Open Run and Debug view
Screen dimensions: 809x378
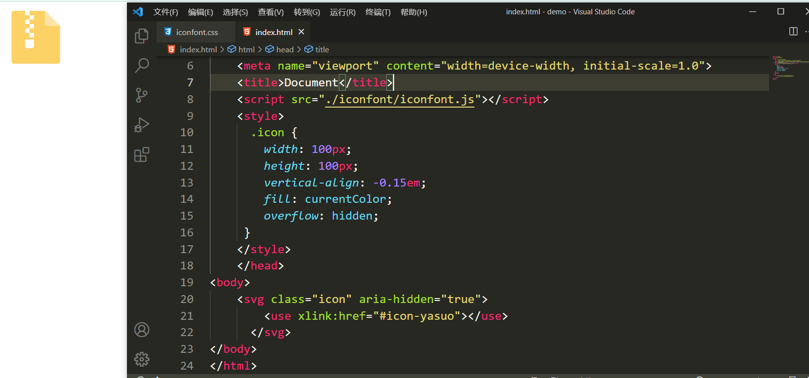[142, 125]
